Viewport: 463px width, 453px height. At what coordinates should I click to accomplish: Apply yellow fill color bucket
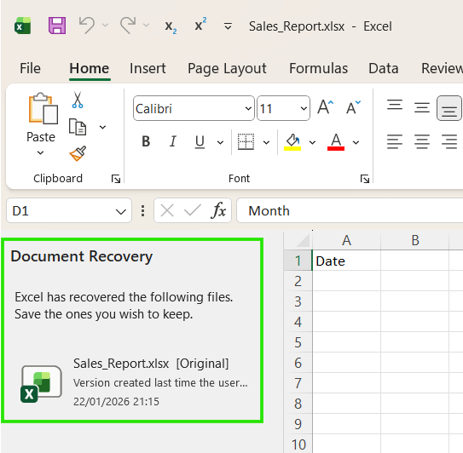292,142
